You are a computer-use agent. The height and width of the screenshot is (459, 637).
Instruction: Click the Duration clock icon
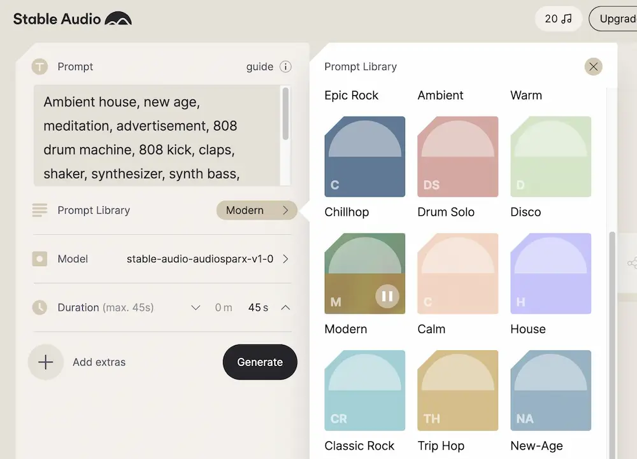39,307
